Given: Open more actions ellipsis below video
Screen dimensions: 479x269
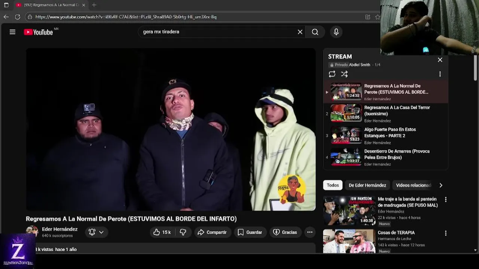Looking at the screenshot, I should point(310,232).
